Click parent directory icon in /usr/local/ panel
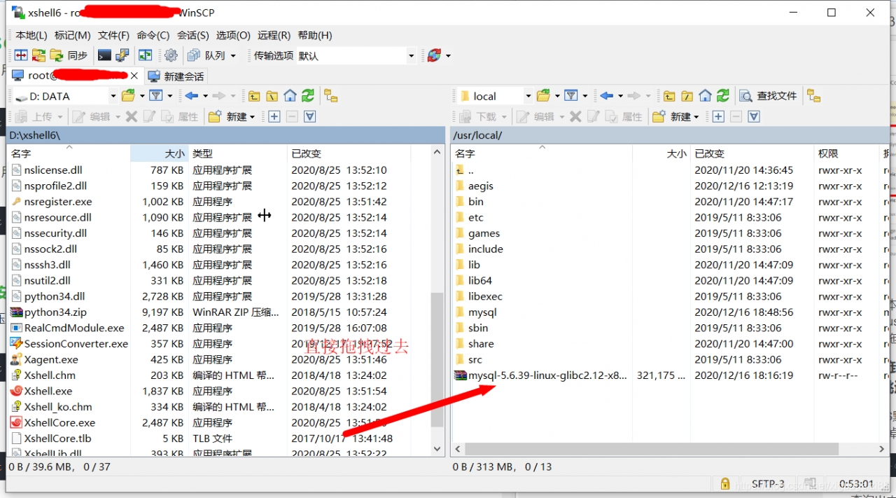 pos(669,96)
